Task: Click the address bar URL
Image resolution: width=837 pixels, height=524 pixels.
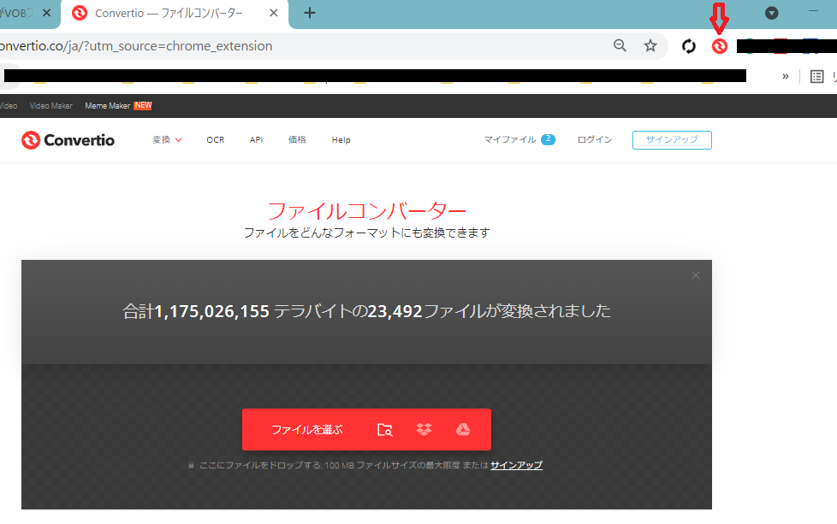Action: [136, 46]
